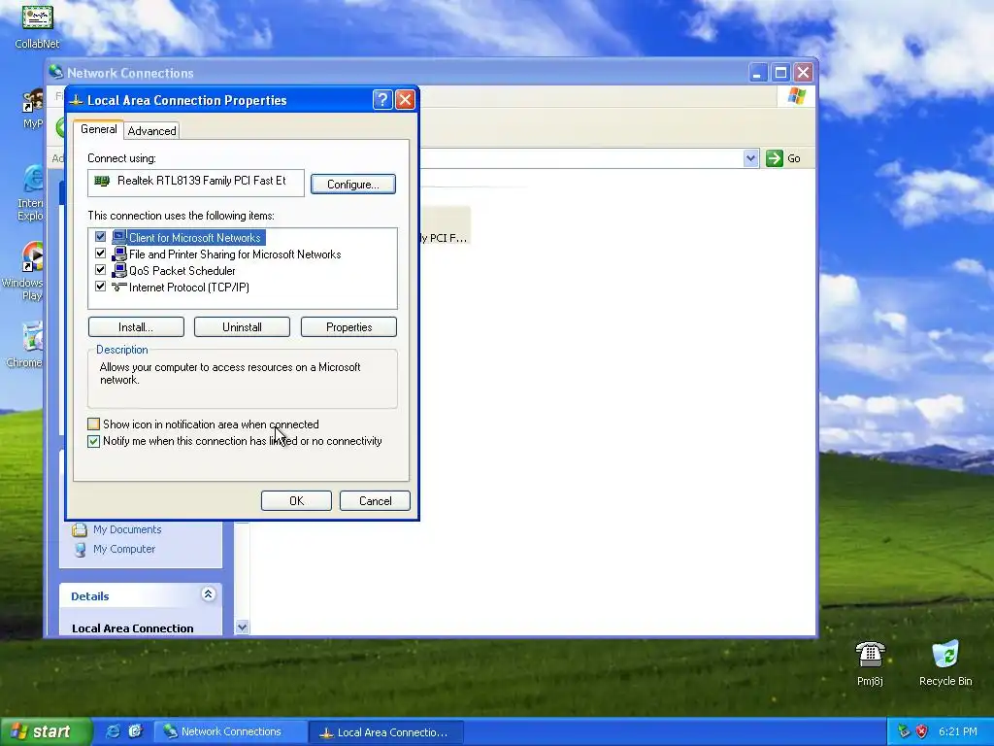Collapse the Details panel chevron
The image size is (994, 746).
pyautogui.click(x=208, y=594)
